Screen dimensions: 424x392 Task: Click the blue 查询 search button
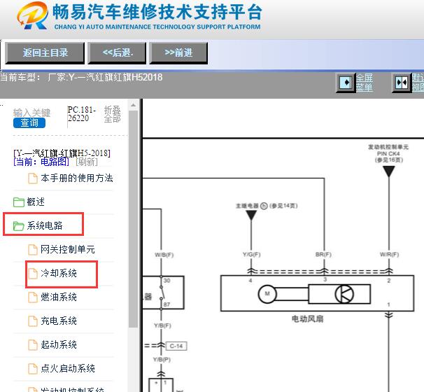pos(29,122)
